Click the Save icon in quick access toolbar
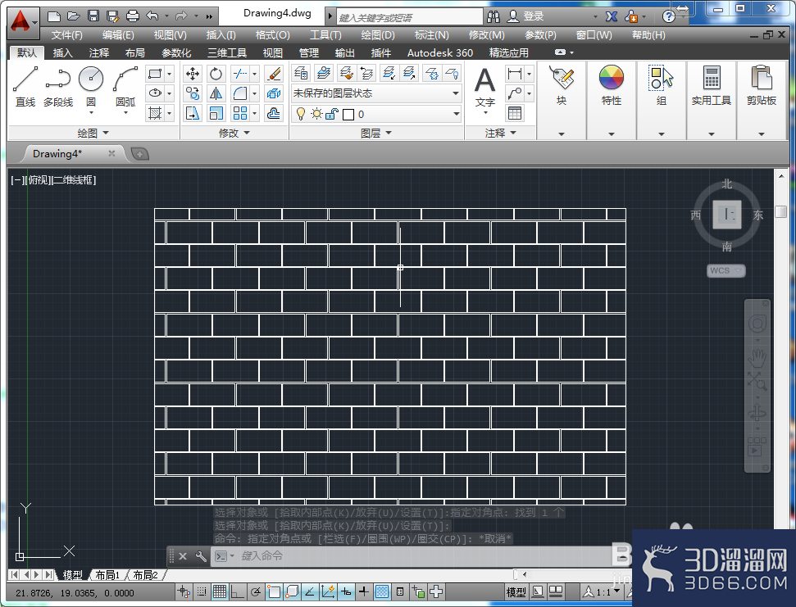The height and width of the screenshot is (607, 796). tap(93, 16)
